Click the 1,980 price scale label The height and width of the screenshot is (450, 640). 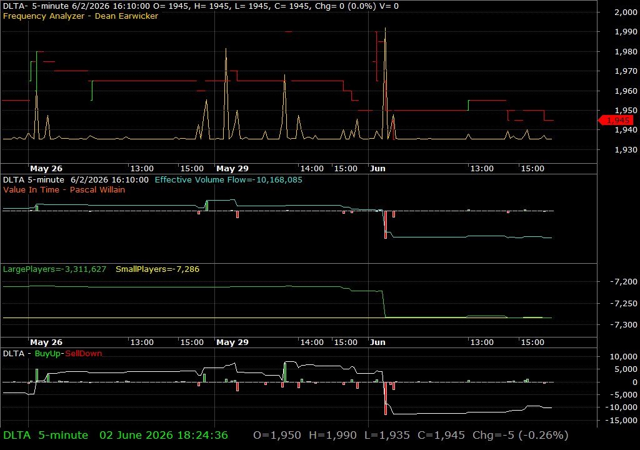point(626,51)
